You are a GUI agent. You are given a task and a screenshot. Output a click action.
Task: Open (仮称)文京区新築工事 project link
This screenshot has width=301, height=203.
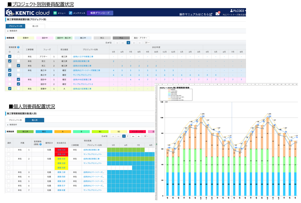(82, 66)
